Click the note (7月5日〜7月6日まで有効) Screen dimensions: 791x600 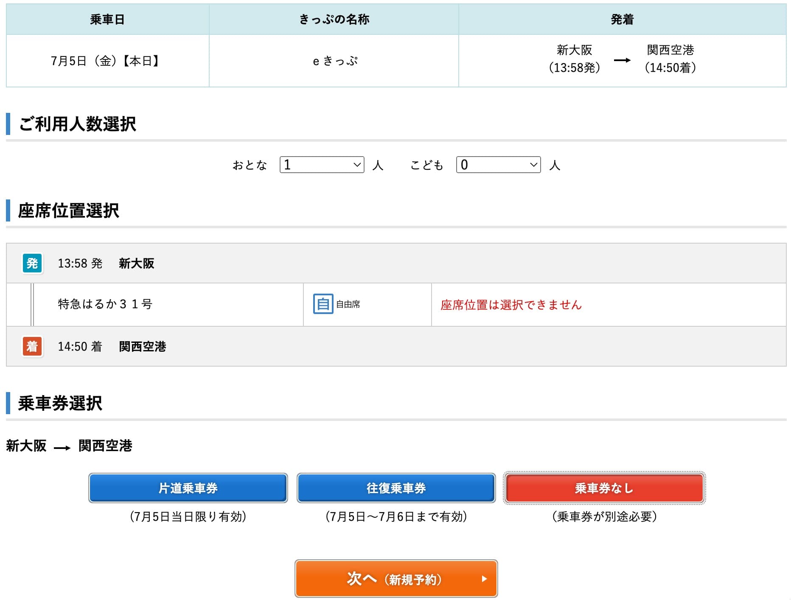(396, 516)
